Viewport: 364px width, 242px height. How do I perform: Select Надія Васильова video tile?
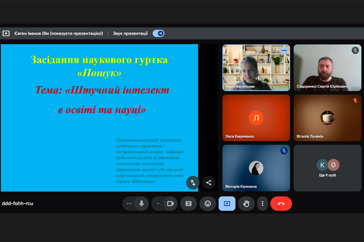(256, 68)
